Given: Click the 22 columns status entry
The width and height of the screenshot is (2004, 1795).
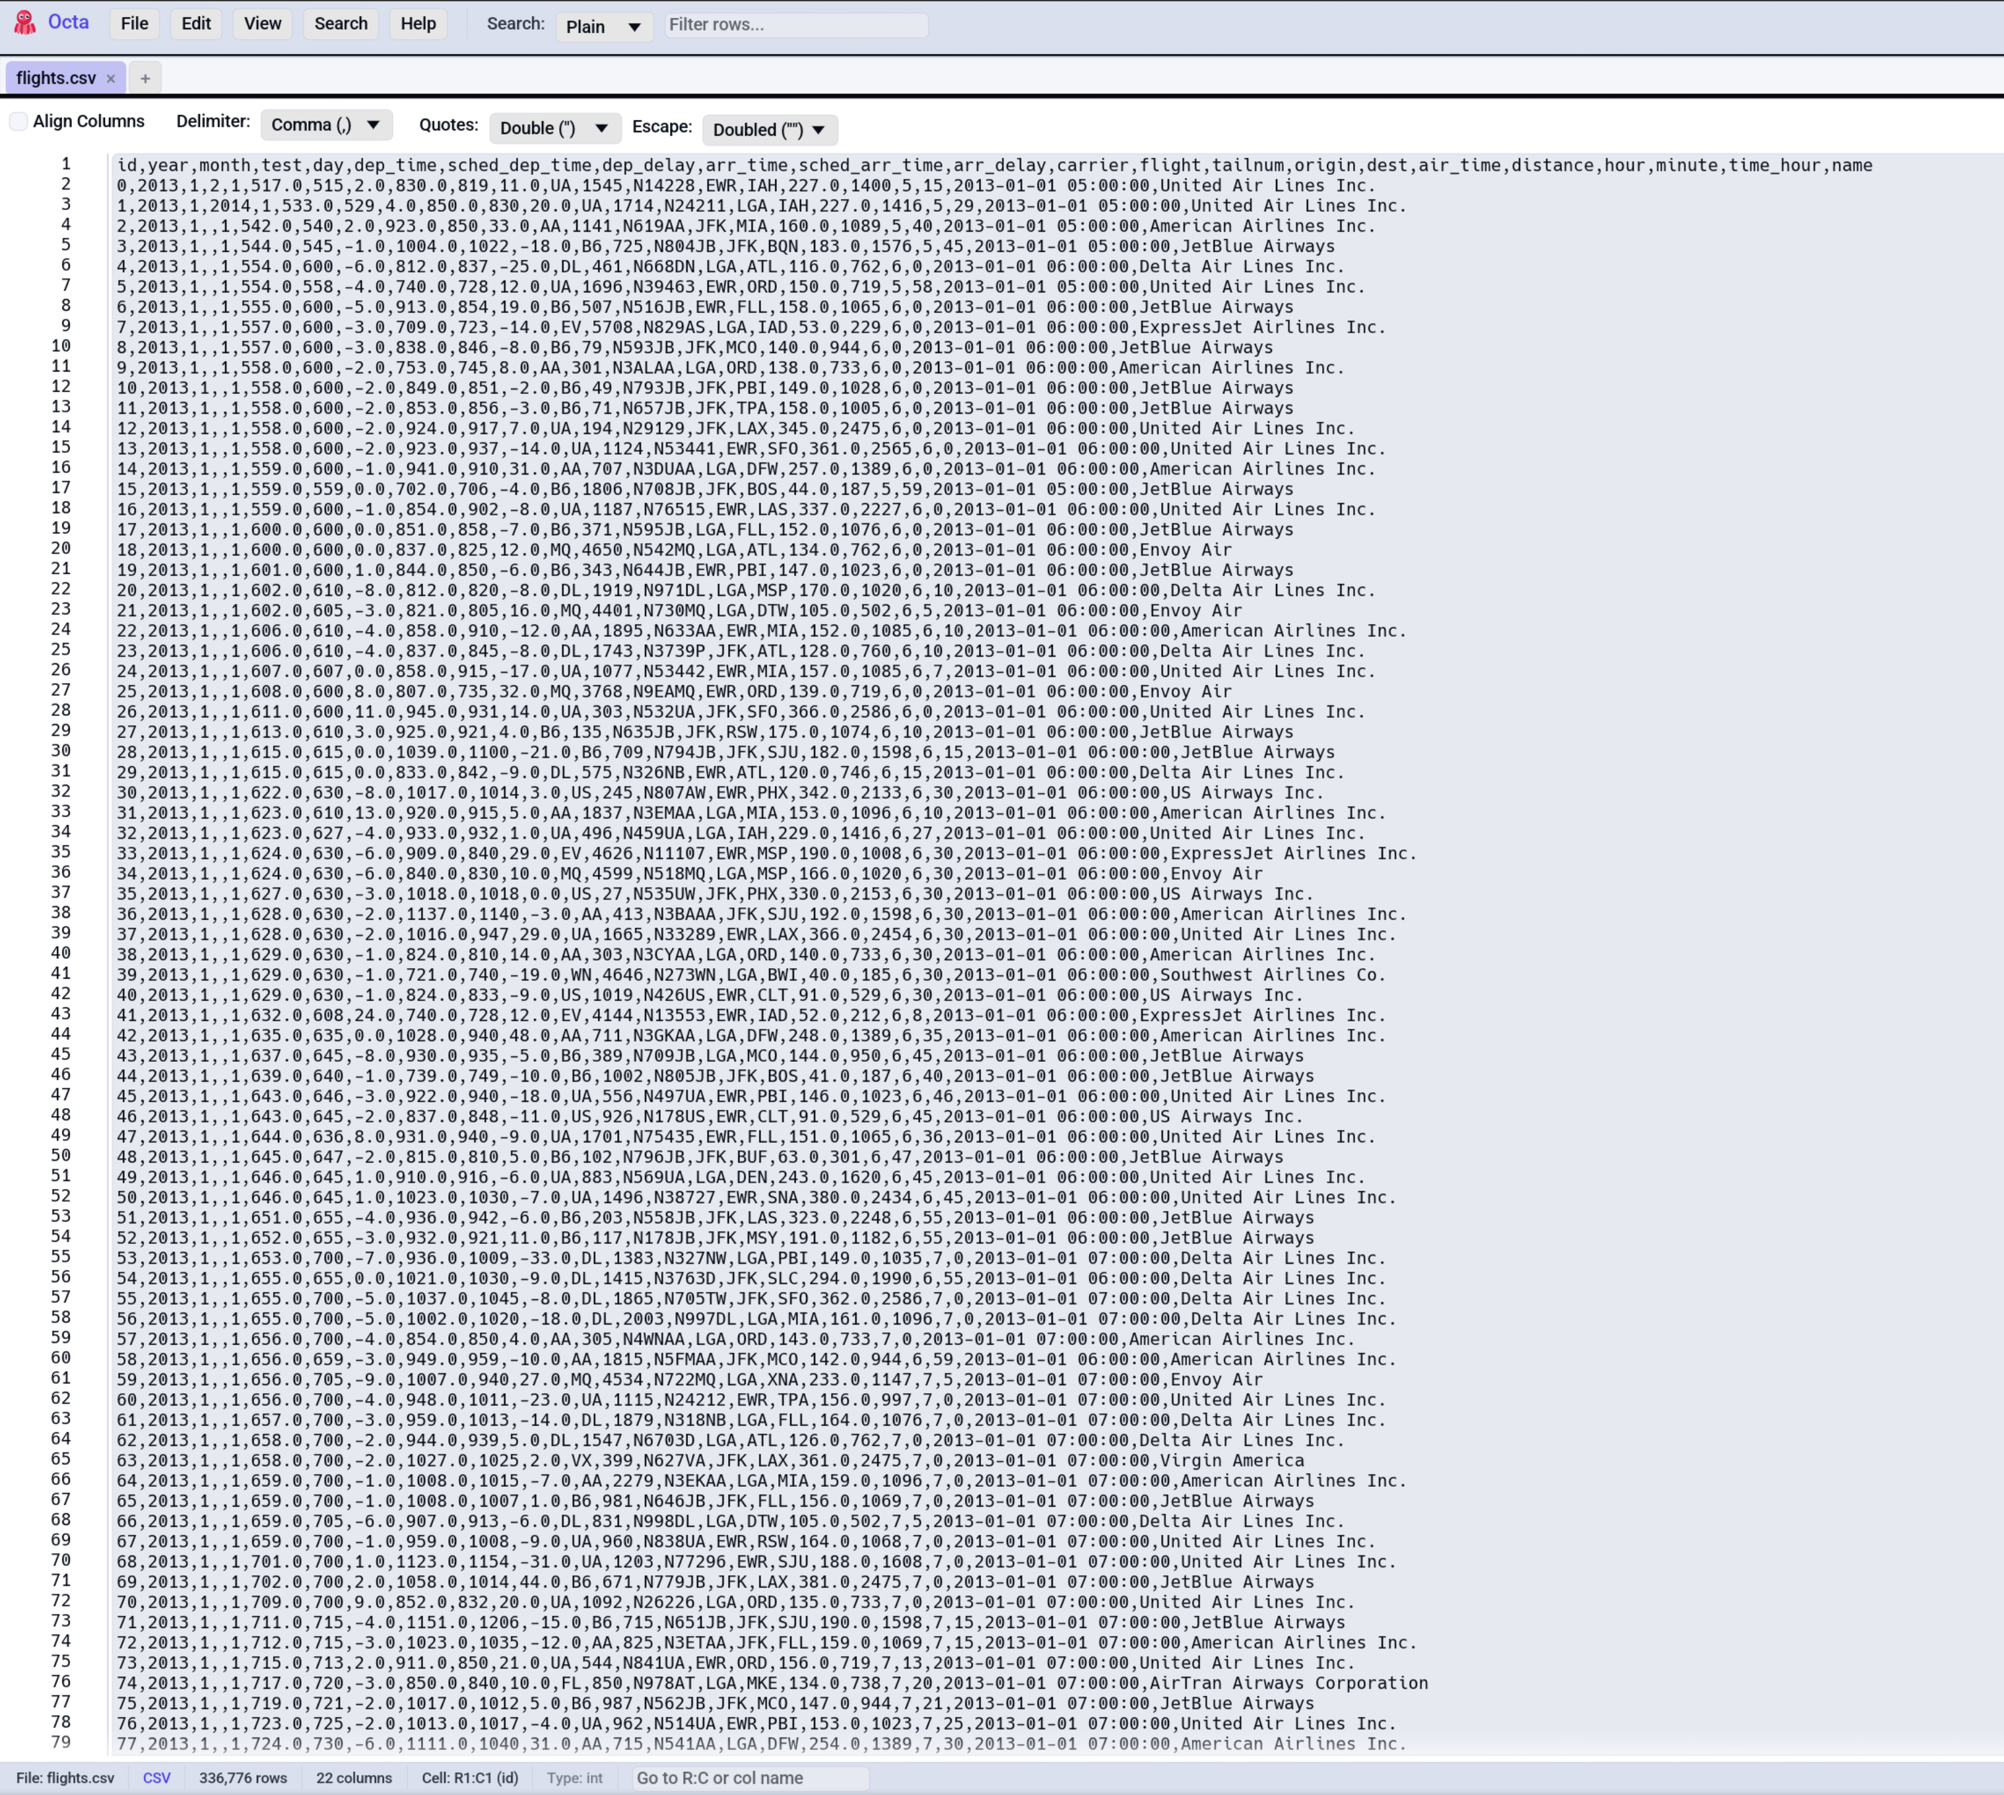Looking at the screenshot, I should coord(354,1777).
